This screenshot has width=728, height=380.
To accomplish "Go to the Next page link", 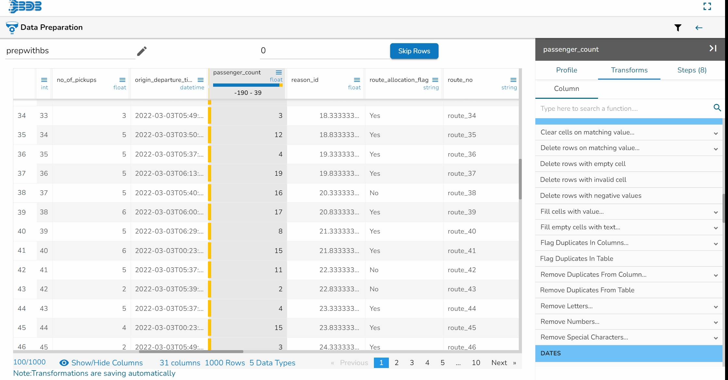I will (499, 363).
